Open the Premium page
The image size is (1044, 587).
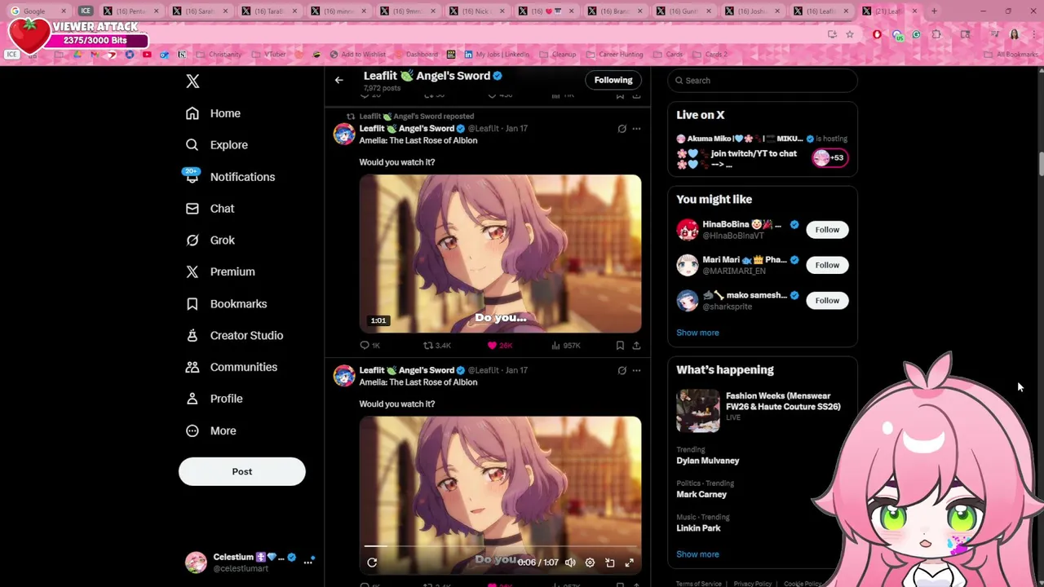(x=220, y=271)
